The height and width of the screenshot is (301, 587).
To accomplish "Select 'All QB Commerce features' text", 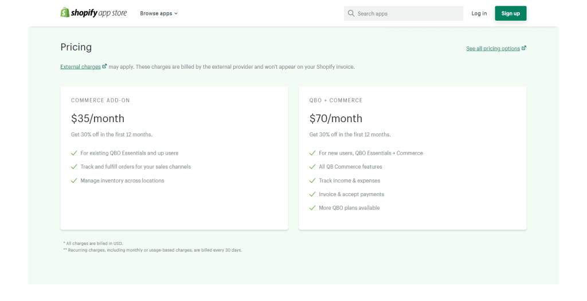I will click(350, 167).
